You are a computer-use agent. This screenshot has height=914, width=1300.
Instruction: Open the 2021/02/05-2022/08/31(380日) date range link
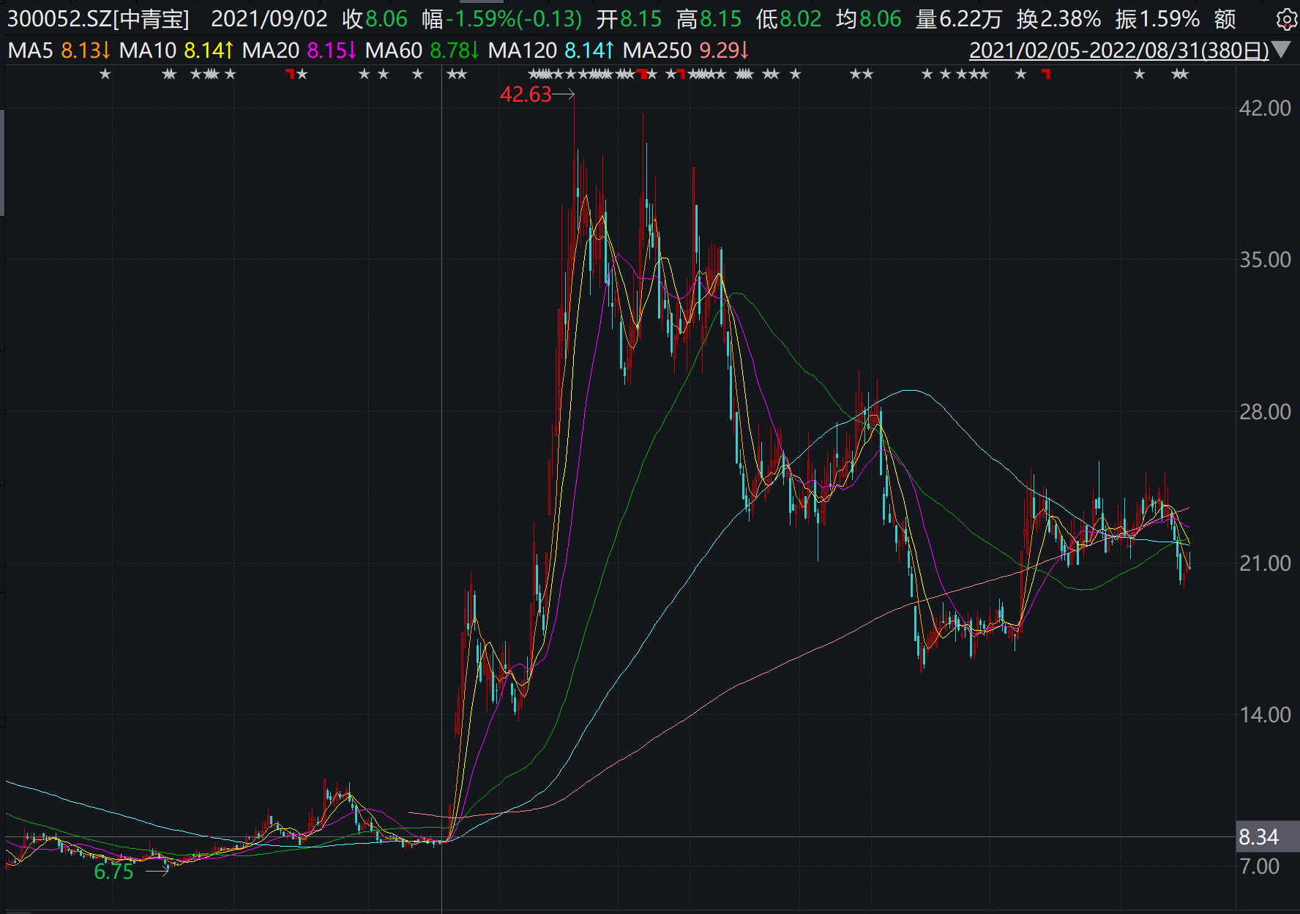coord(1118,50)
